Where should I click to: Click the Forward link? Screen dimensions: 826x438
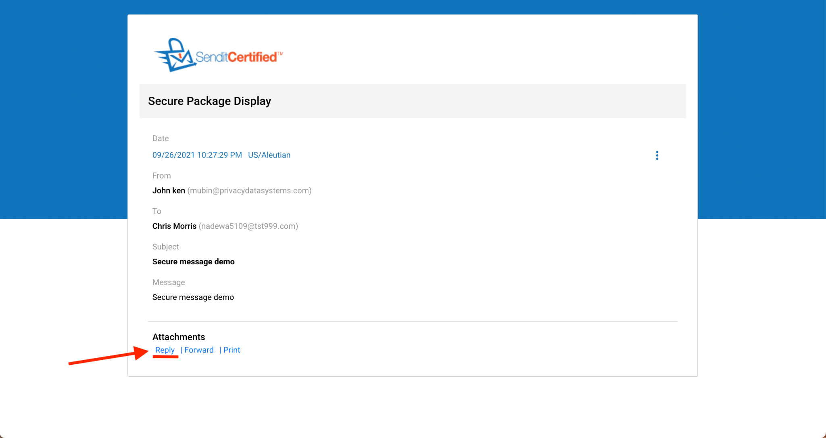click(x=199, y=350)
